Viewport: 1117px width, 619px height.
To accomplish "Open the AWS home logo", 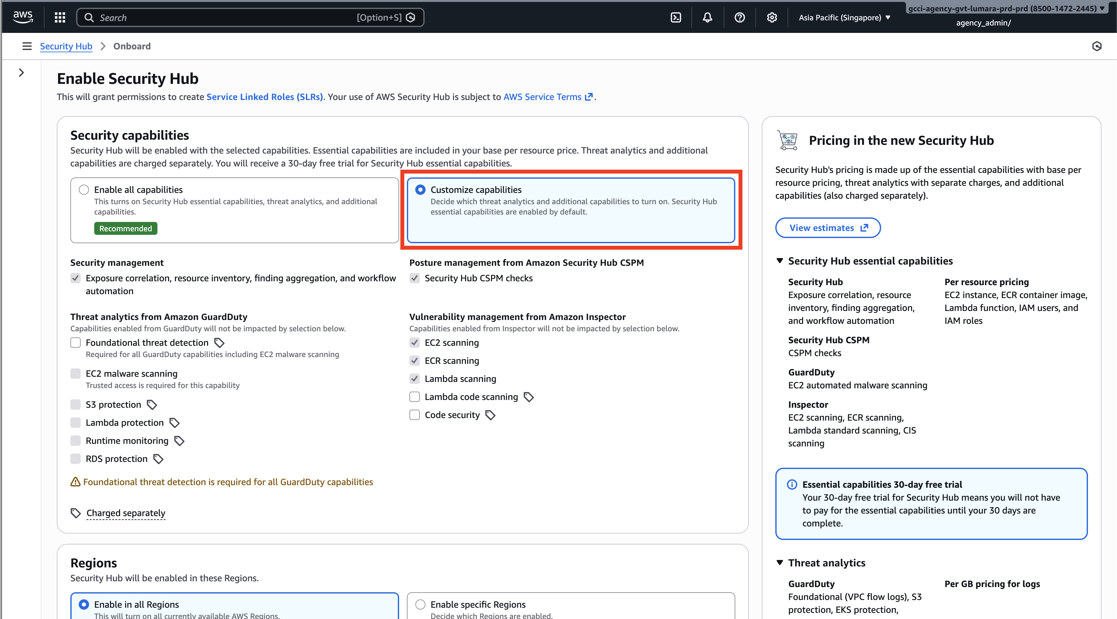I will pos(23,17).
